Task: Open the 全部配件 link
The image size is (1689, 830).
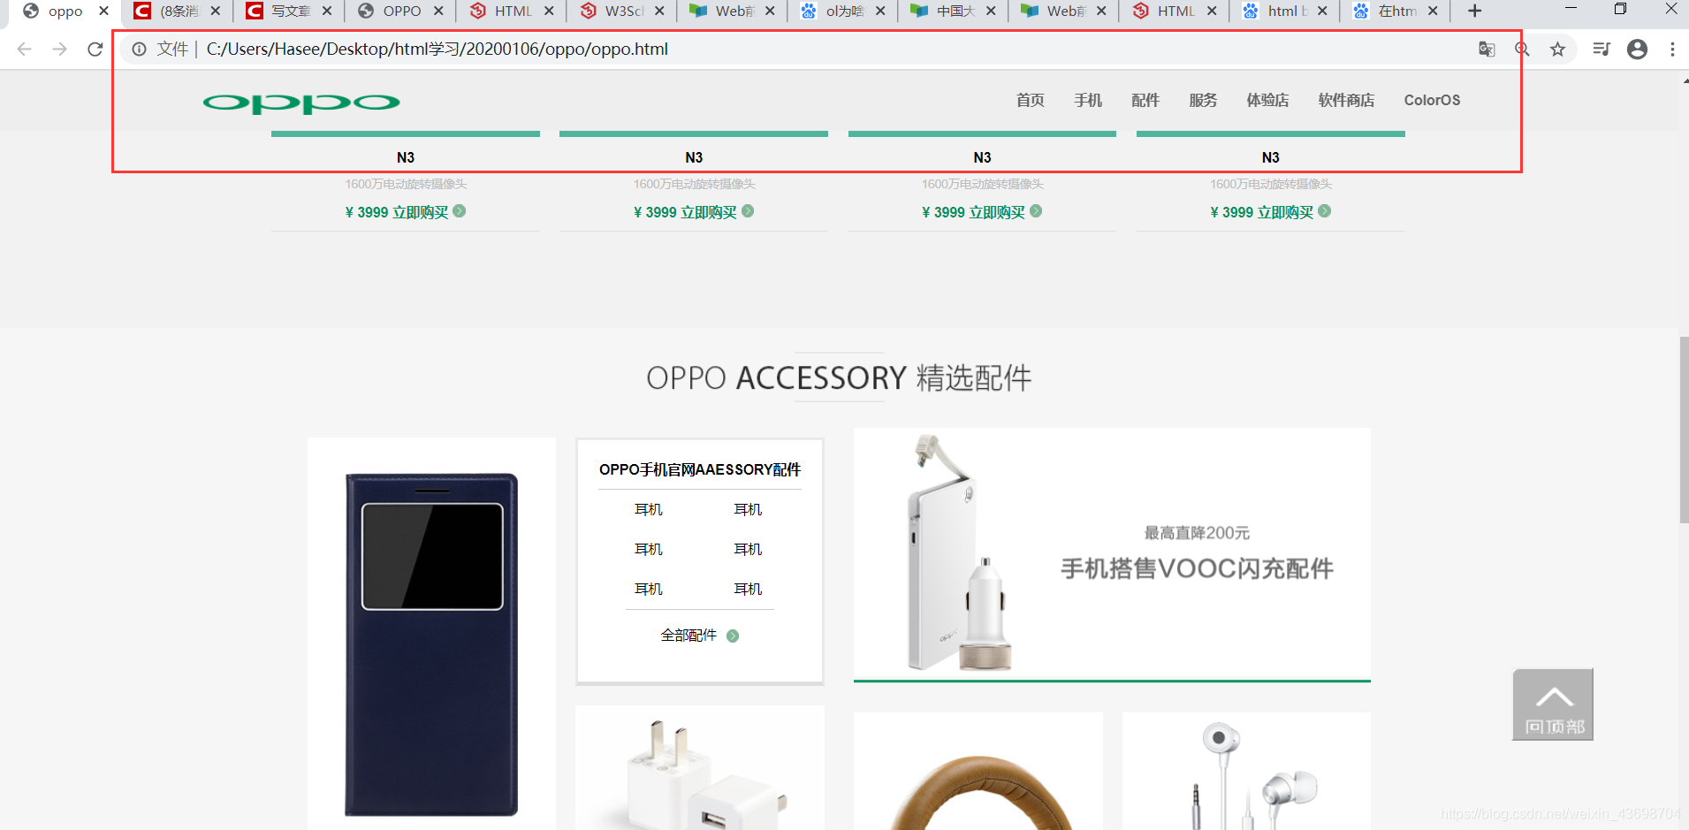Action: pyautogui.click(x=689, y=635)
